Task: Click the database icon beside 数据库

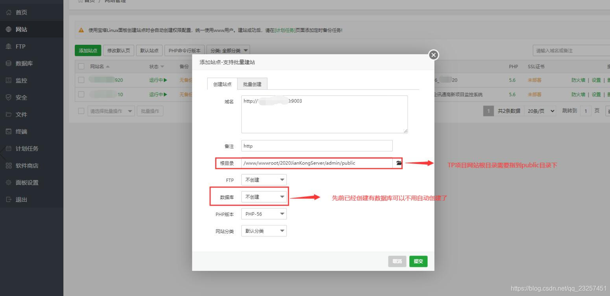Action: pyautogui.click(x=9, y=63)
